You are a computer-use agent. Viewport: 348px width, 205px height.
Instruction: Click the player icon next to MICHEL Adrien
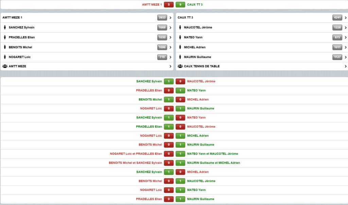(180, 47)
